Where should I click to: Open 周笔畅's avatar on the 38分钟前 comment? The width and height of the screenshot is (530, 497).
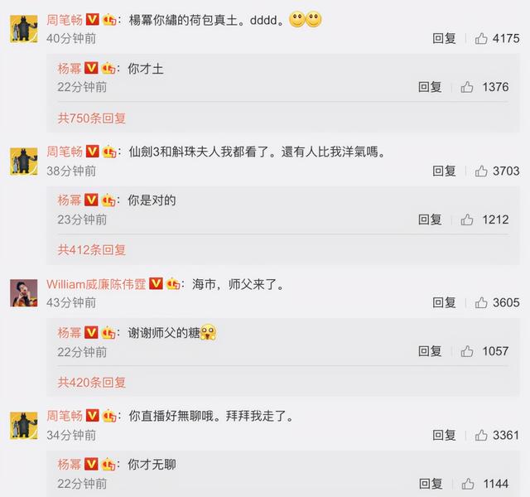[24, 162]
